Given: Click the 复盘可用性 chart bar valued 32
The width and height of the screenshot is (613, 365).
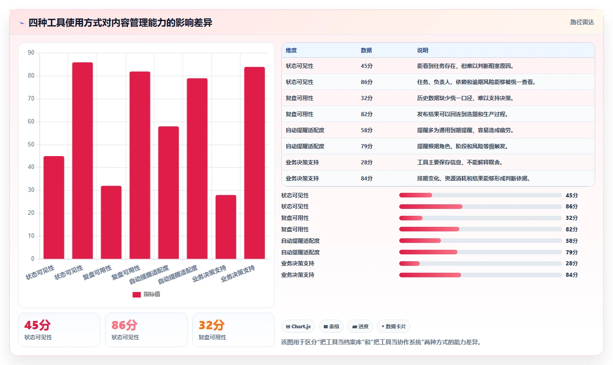Looking at the screenshot, I should 111,222.
